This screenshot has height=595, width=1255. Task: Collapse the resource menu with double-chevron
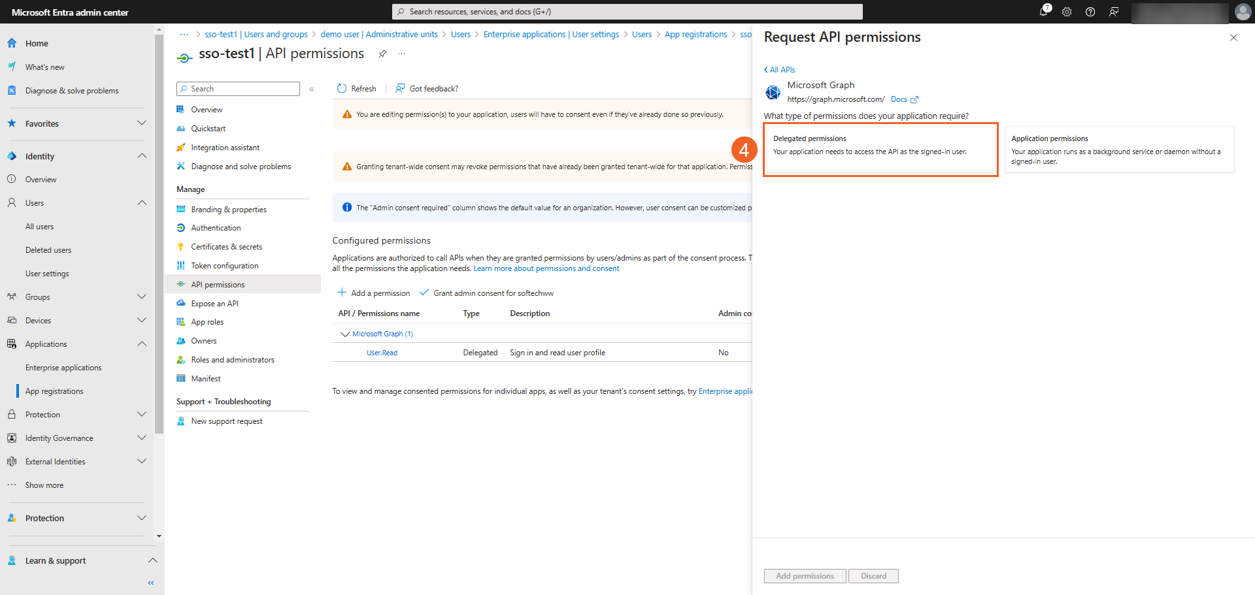pyautogui.click(x=312, y=89)
